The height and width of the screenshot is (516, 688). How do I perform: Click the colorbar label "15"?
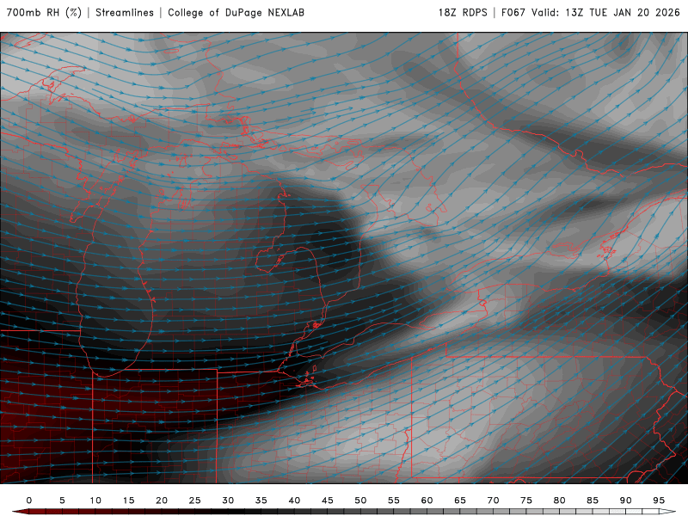point(128,501)
